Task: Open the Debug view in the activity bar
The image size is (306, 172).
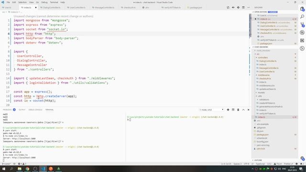Action: point(302,32)
